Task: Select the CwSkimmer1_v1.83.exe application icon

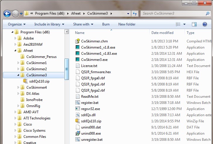Action: (x=78, y=53)
